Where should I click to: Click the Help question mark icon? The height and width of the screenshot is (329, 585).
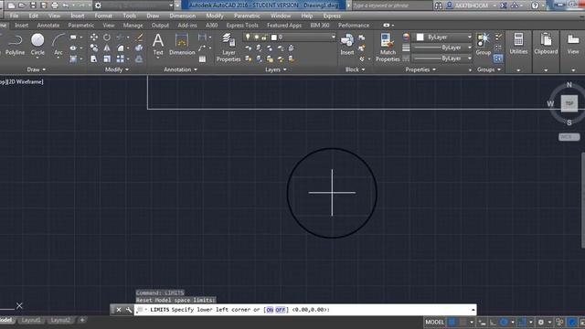(x=535, y=5)
